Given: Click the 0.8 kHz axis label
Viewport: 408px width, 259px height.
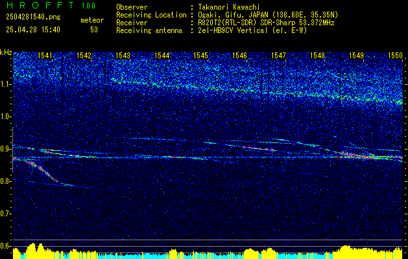Looking at the screenshot, I should (x=6, y=181).
